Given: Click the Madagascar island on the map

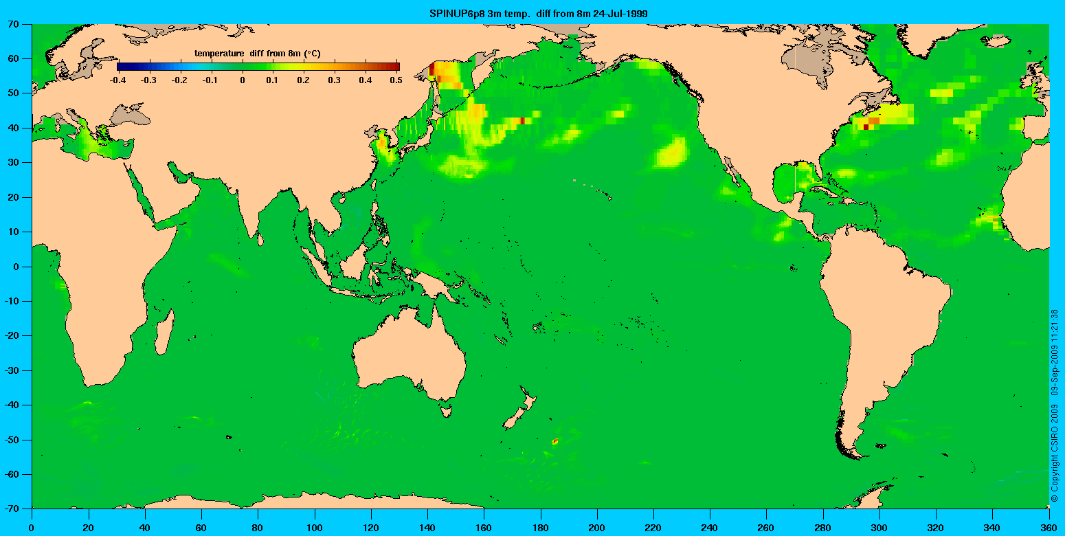Looking at the screenshot, I should (164, 333).
